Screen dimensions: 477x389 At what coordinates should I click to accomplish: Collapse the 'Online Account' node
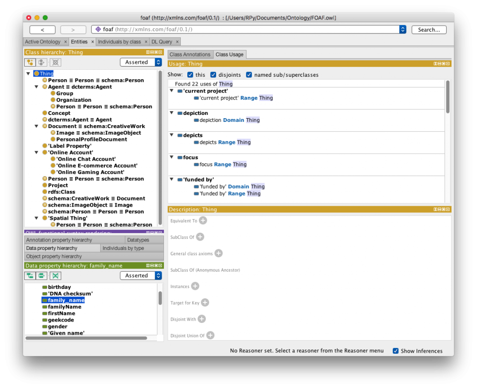(36, 153)
